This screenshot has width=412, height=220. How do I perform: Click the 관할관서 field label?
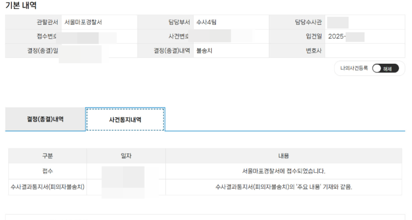44,23
